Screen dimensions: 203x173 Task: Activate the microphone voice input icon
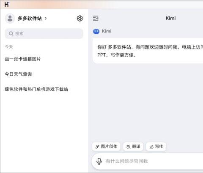tap(99, 161)
